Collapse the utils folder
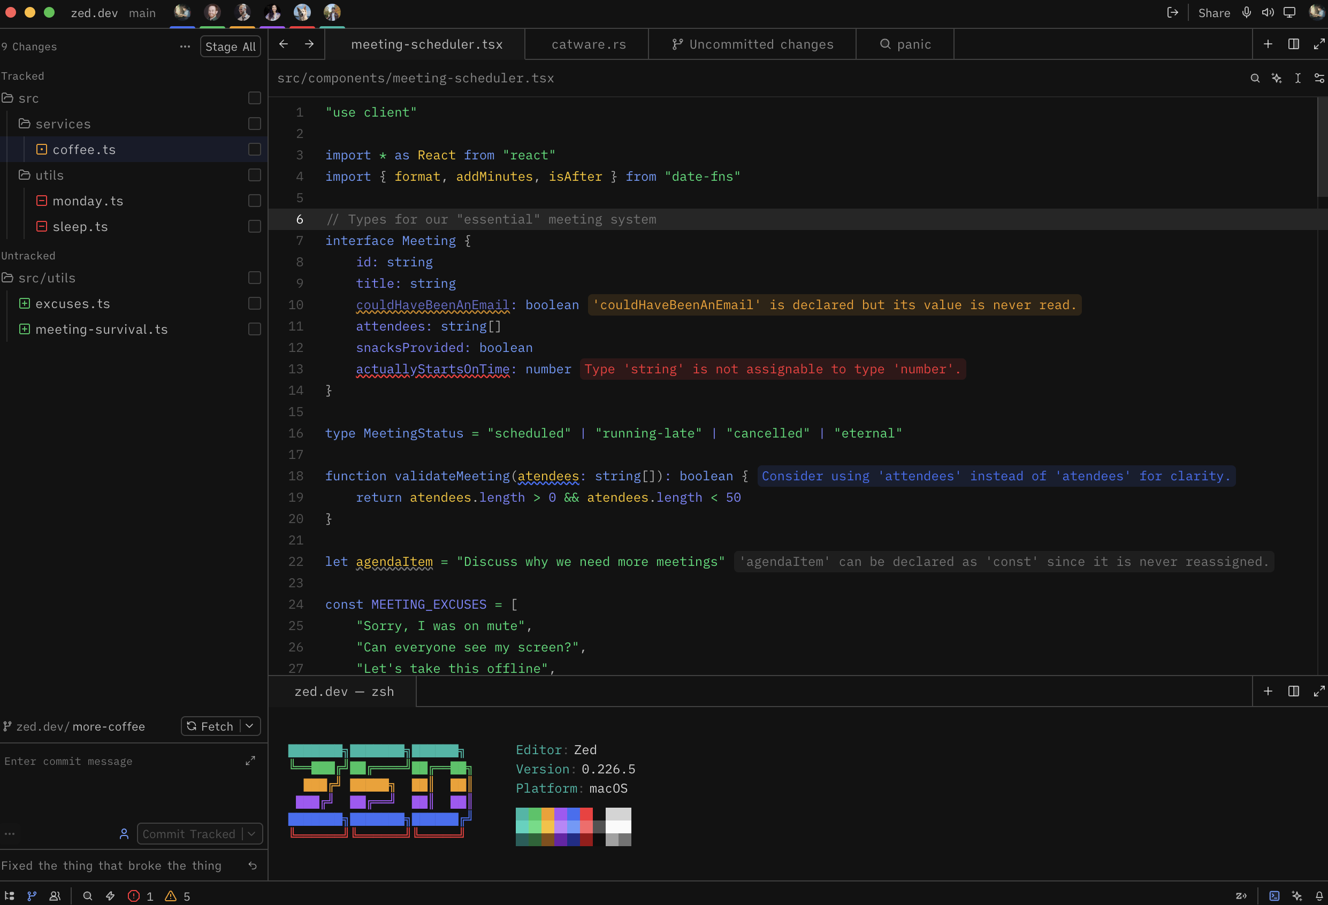The height and width of the screenshot is (905, 1328). 24,175
